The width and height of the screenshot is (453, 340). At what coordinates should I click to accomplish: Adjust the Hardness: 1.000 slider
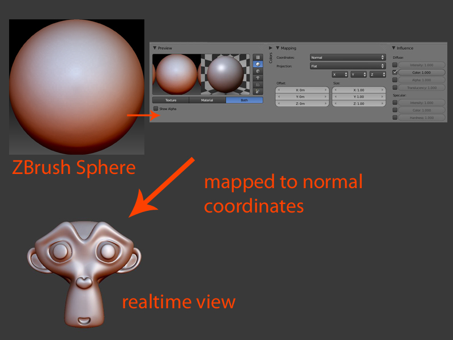[x=421, y=118]
